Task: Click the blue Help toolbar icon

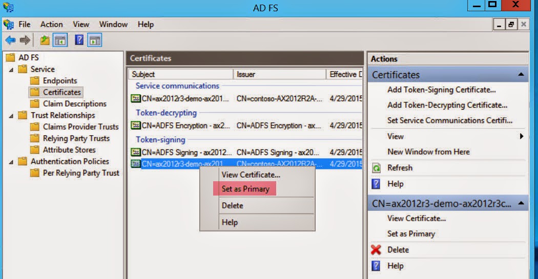Action: (x=79, y=40)
